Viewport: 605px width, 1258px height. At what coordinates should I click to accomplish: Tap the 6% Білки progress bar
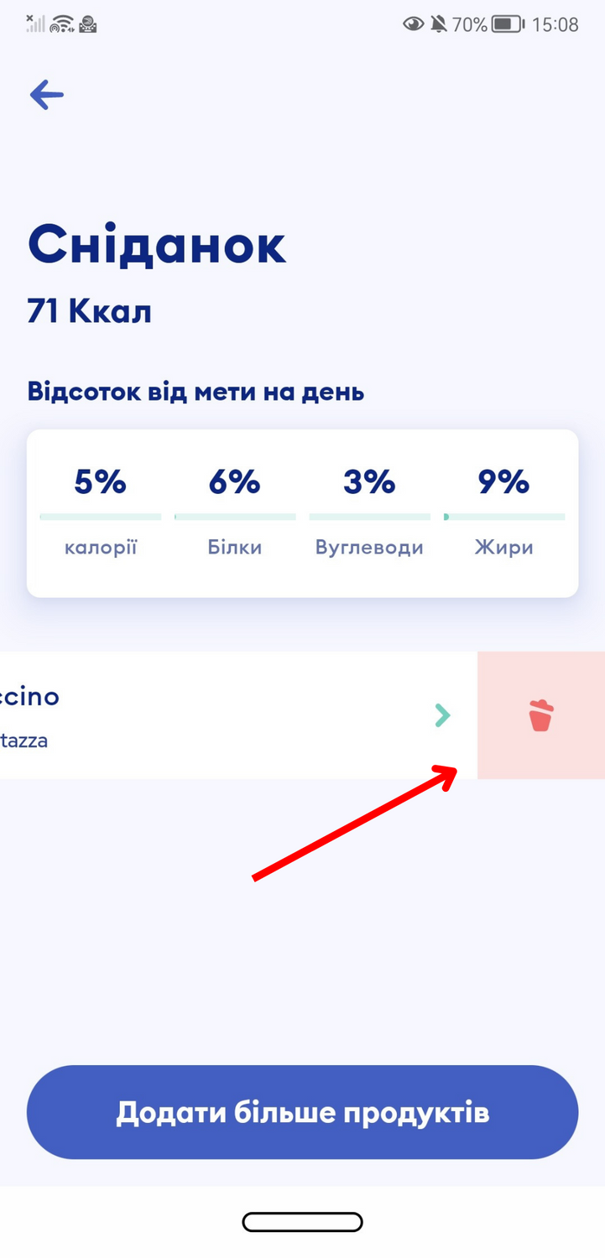coord(235,517)
